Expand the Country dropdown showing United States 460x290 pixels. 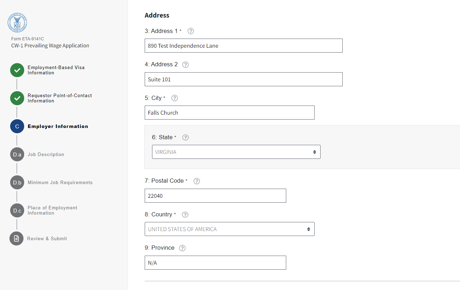[229, 229]
